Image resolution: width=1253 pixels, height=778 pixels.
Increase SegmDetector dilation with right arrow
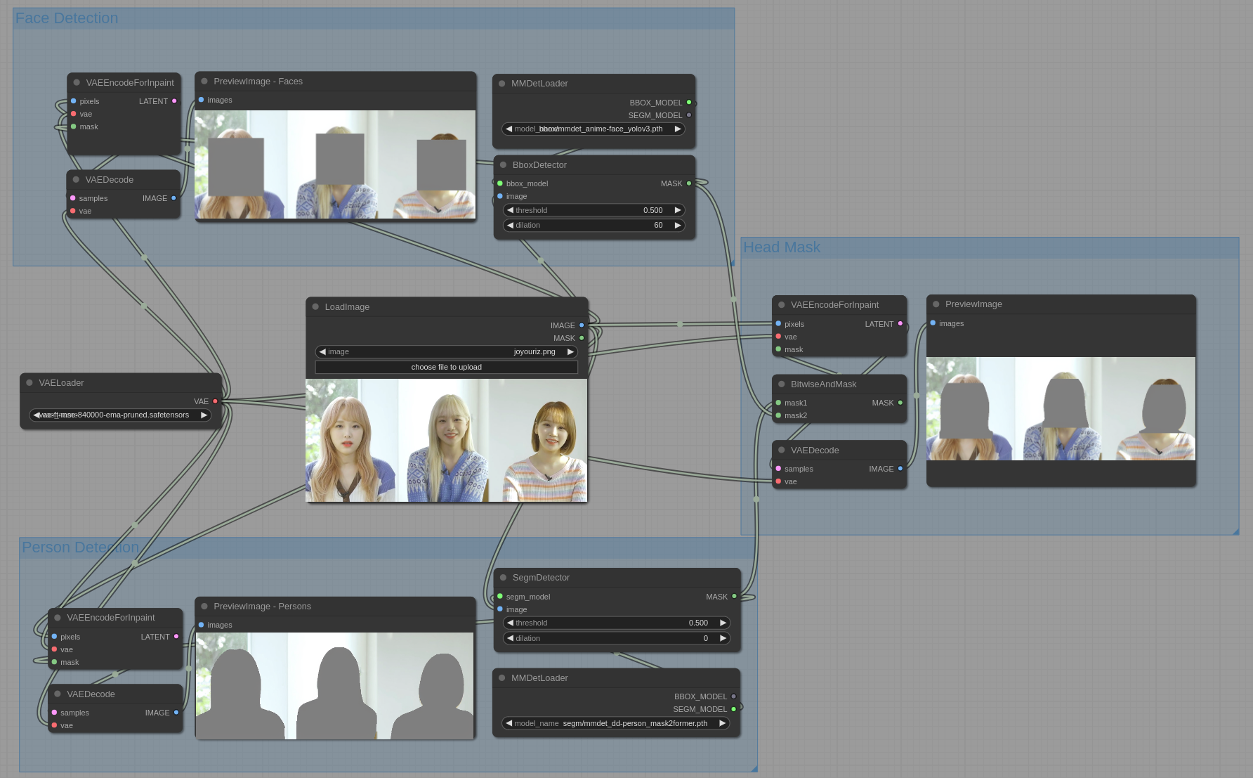pyautogui.click(x=723, y=638)
